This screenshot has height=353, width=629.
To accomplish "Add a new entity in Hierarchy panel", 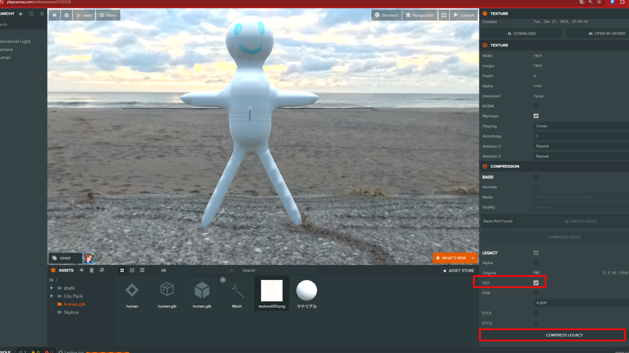I will (x=21, y=14).
